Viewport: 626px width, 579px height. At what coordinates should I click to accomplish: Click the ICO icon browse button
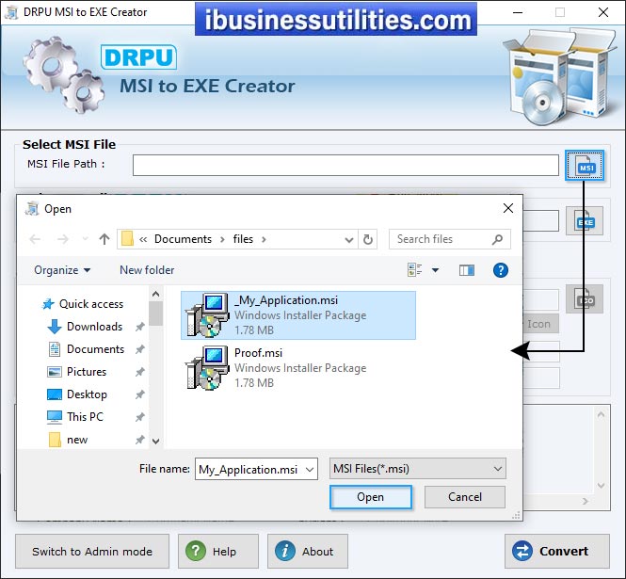click(x=584, y=298)
